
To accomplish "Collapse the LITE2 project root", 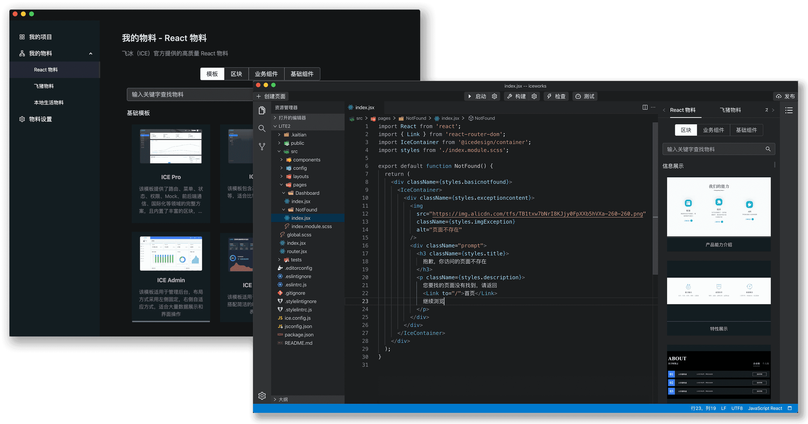I will pyautogui.click(x=308, y=126).
